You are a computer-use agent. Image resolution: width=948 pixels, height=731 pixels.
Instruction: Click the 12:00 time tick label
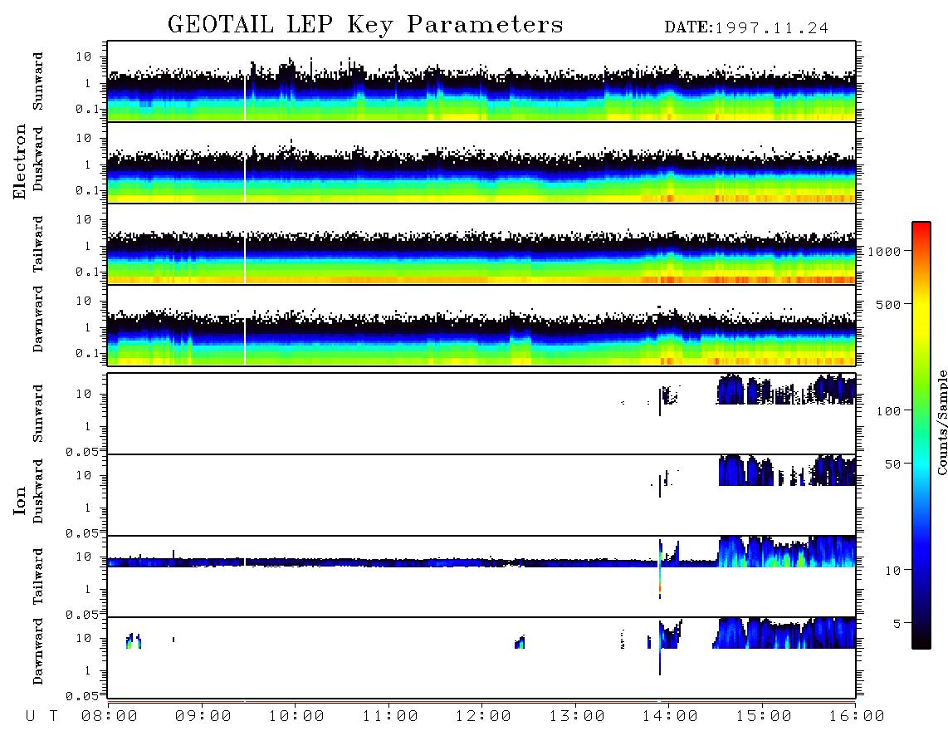point(483,717)
